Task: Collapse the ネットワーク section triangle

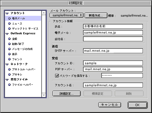Action: coord(7,64)
